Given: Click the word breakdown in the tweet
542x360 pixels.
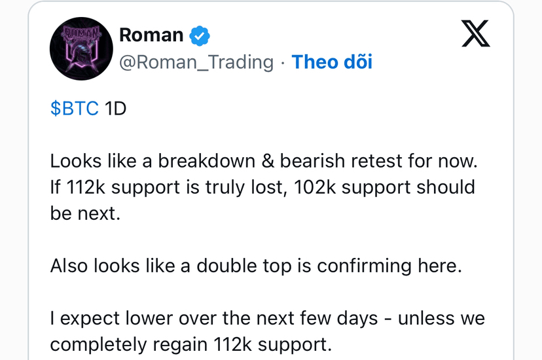Looking at the screenshot, I should [x=206, y=161].
